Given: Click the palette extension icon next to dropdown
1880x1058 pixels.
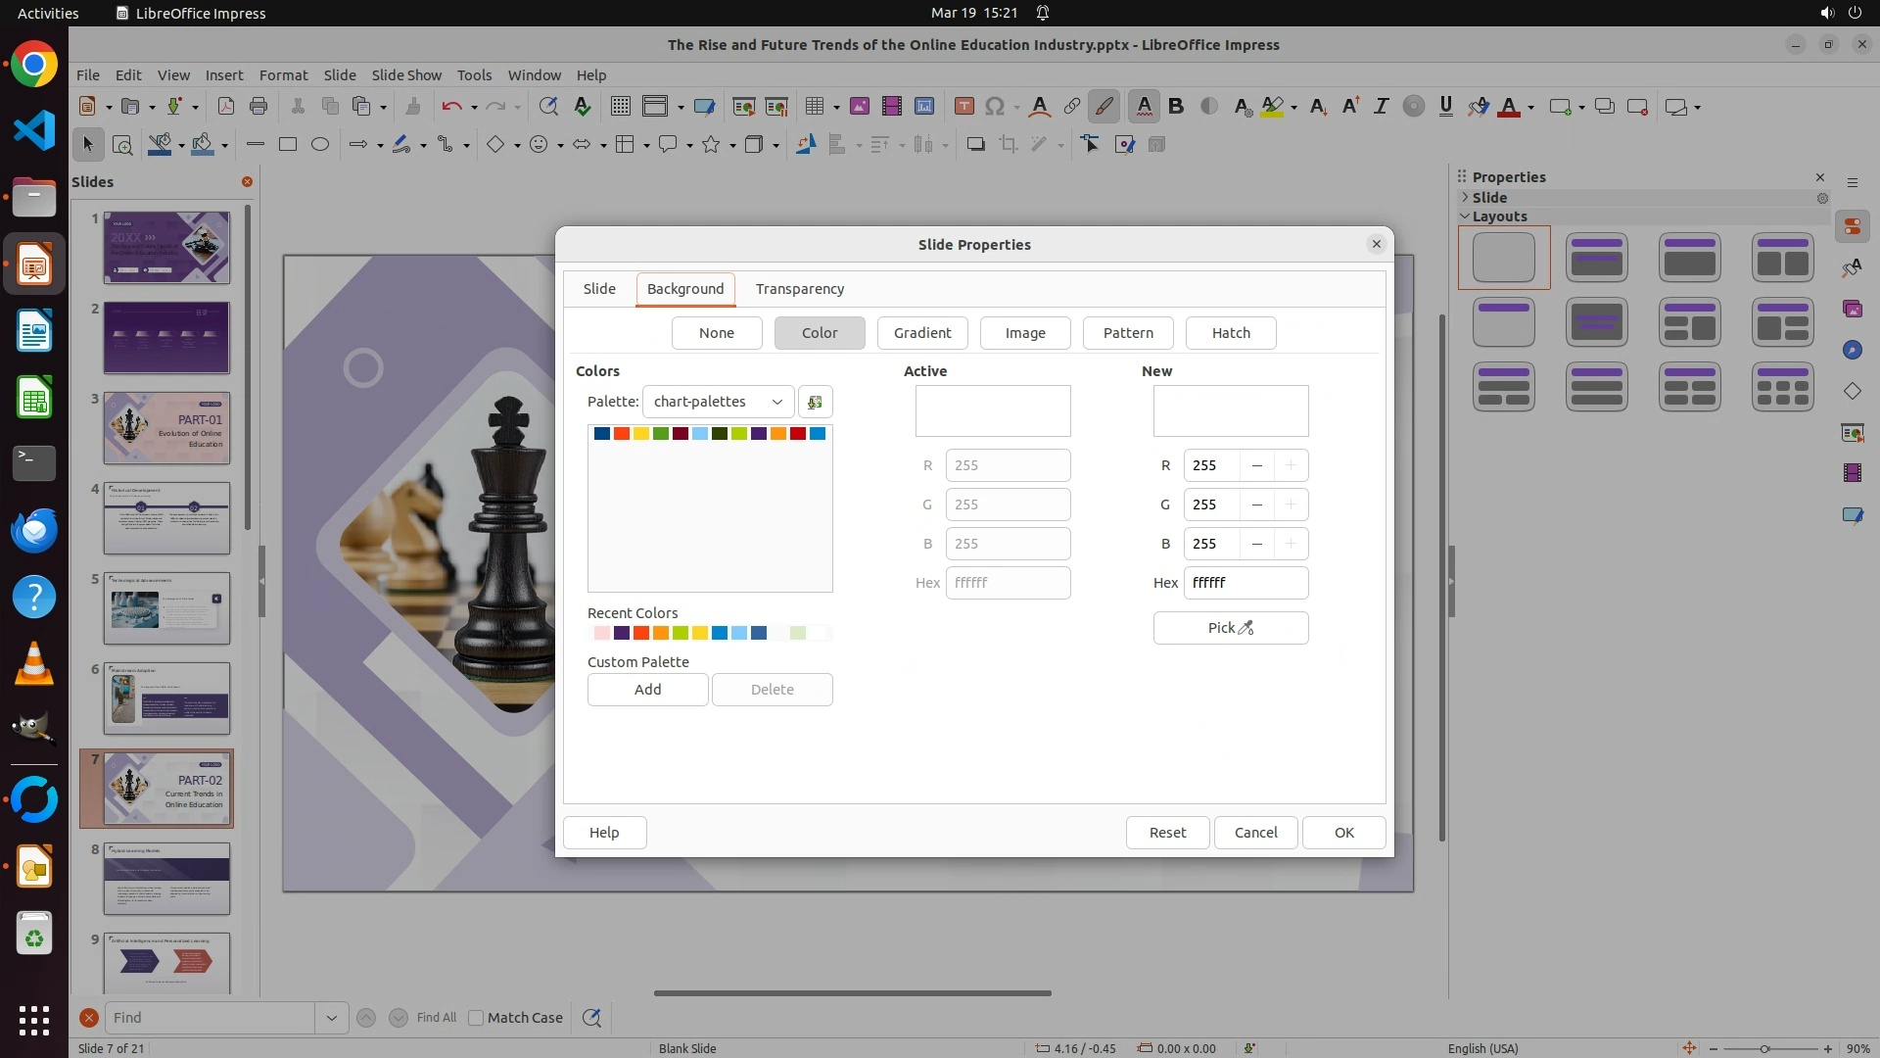Looking at the screenshot, I should click(x=815, y=402).
